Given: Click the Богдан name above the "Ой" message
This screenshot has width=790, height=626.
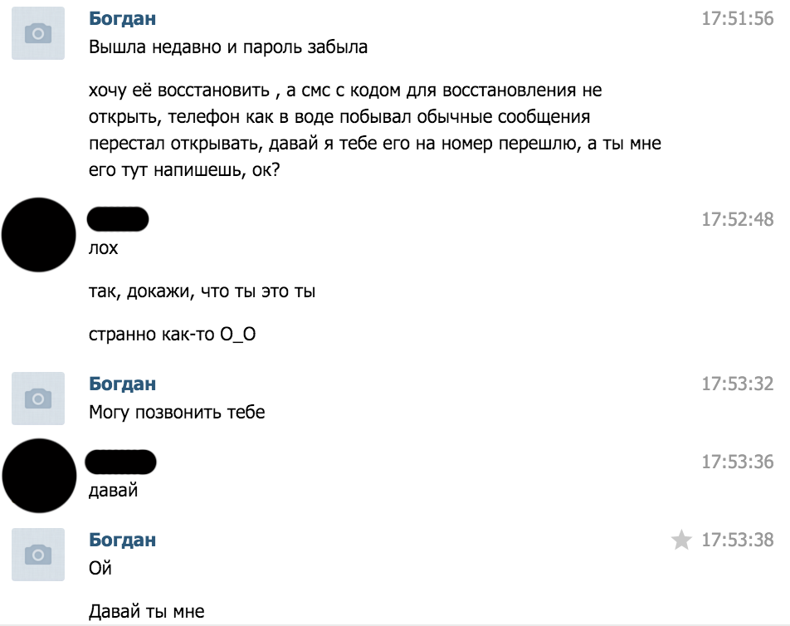Looking at the screenshot, I should click(x=122, y=540).
